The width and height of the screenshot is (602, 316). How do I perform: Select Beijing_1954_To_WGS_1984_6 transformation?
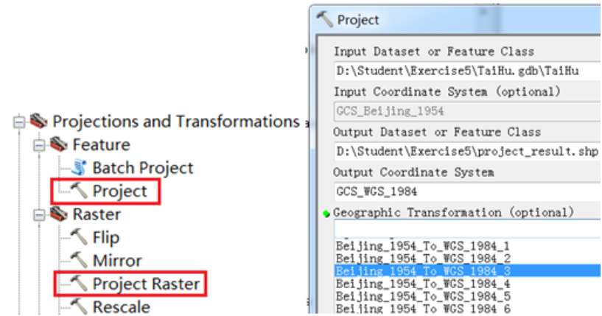point(467,309)
